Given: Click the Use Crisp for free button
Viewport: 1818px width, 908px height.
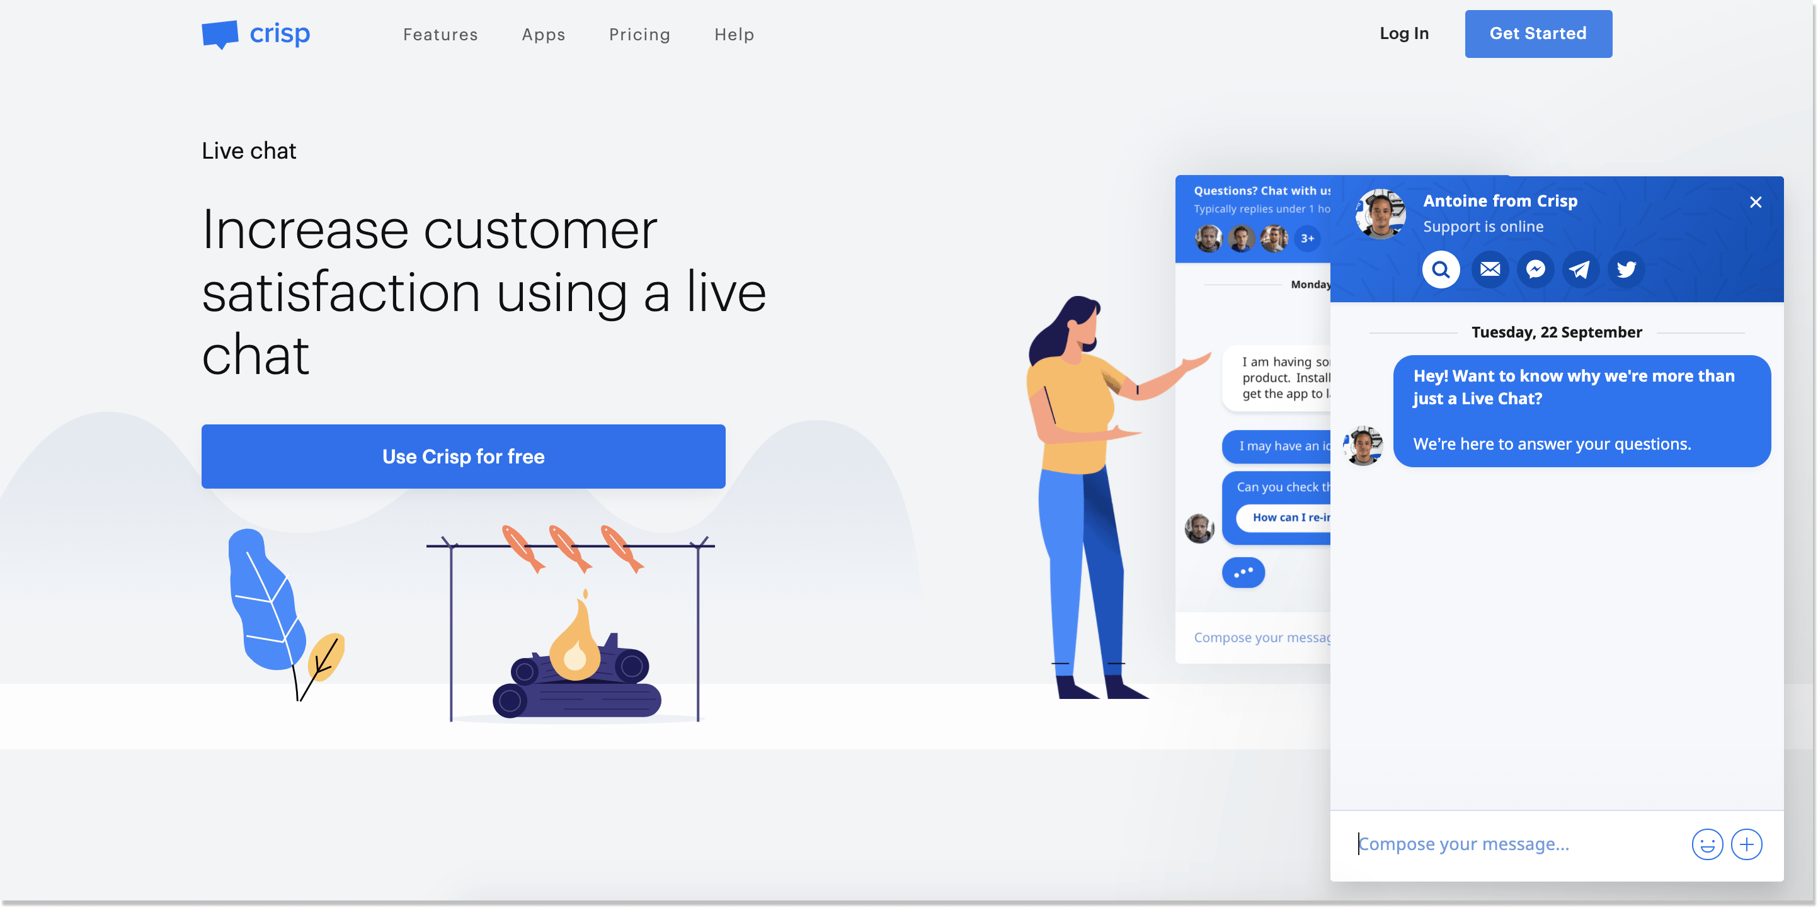Looking at the screenshot, I should (x=464, y=456).
